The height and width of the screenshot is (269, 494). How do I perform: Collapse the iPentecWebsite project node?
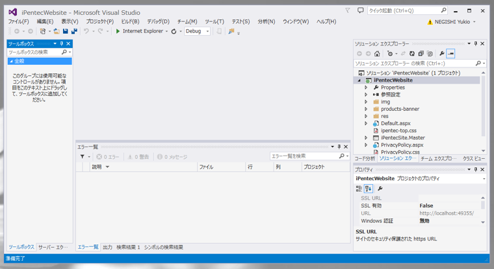point(359,80)
